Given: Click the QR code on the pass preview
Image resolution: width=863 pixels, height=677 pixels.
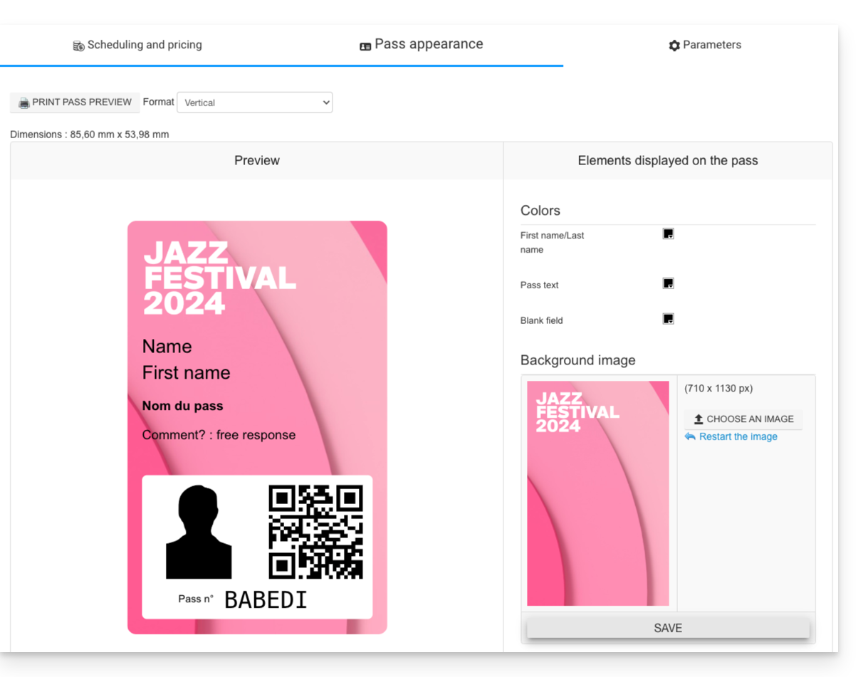Looking at the screenshot, I should pyautogui.click(x=315, y=532).
